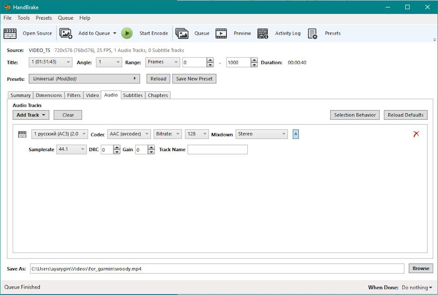
Task: Decrease the range start frame value
Action: (x=210, y=65)
